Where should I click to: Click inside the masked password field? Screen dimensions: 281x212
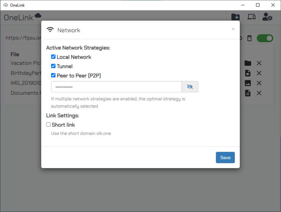pyautogui.click(x=117, y=87)
